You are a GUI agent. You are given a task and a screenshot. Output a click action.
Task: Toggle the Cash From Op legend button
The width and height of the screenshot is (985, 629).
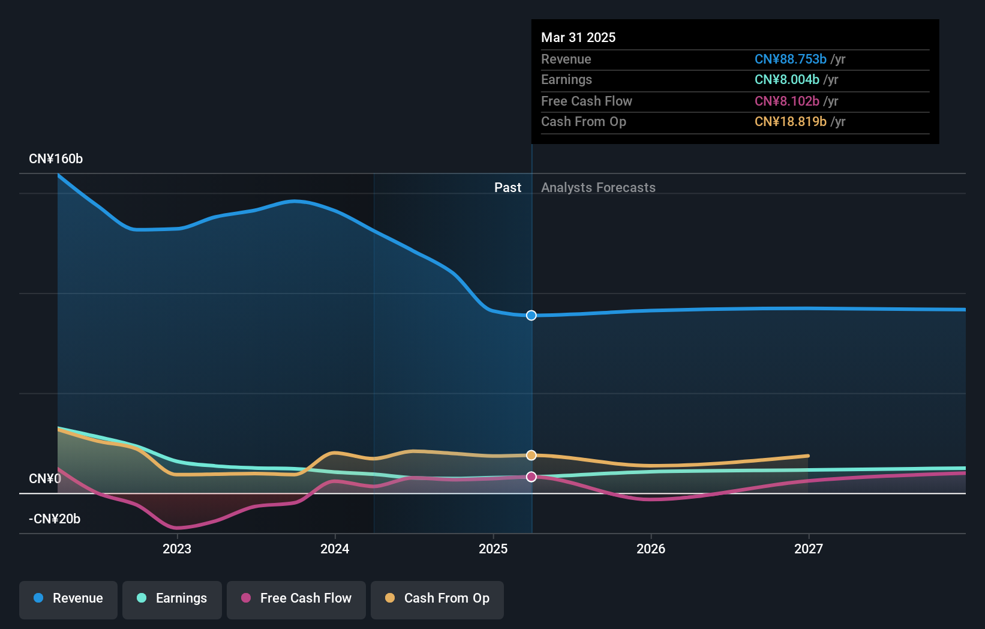coord(437,600)
